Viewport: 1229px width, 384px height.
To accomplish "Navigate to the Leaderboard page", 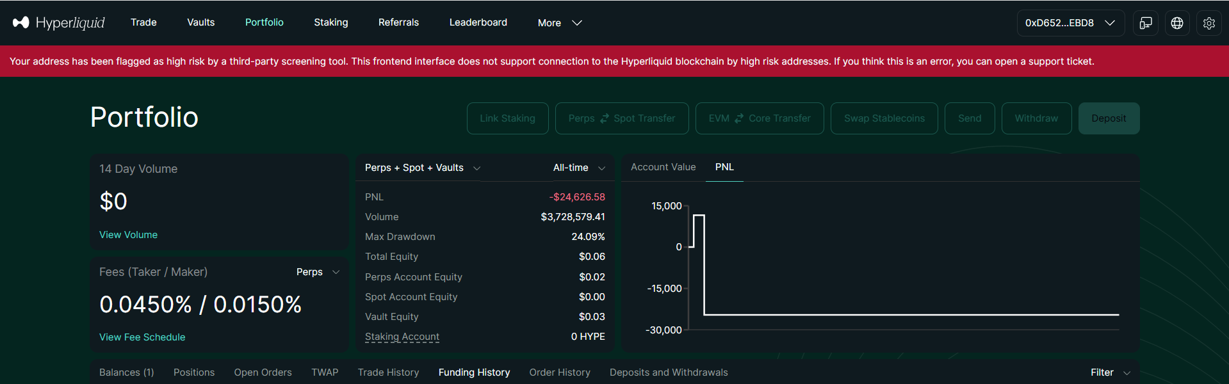I will pos(478,22).
